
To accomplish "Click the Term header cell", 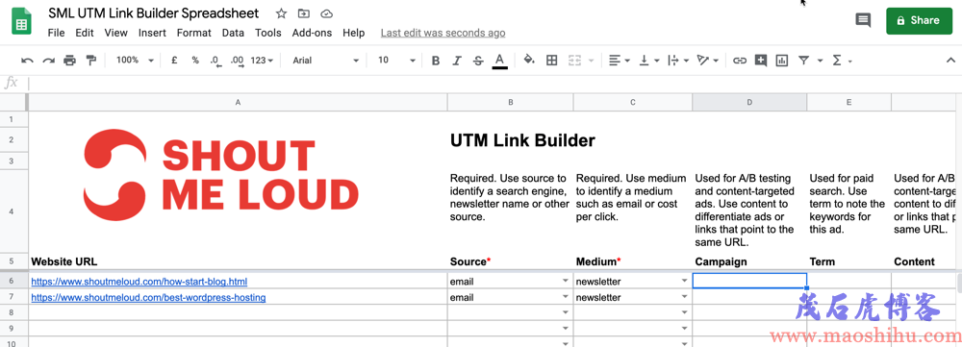I will coord(849,261).
